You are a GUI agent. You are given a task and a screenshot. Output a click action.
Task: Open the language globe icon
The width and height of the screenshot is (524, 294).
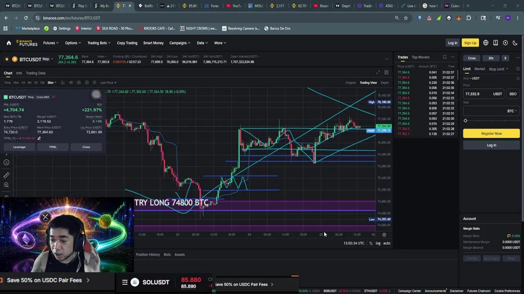pos(486,43)
